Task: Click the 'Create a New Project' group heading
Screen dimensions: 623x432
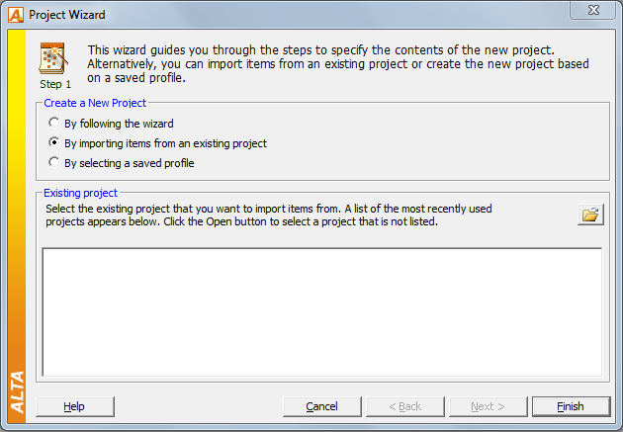Action: [x=95, y=103]
